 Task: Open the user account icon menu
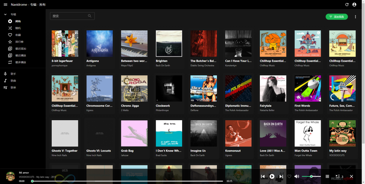pos(354,5)
